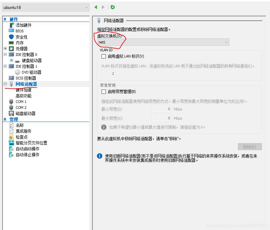
Task: Click the IDE 控制器 0 icon
Action: click(11, 54)
